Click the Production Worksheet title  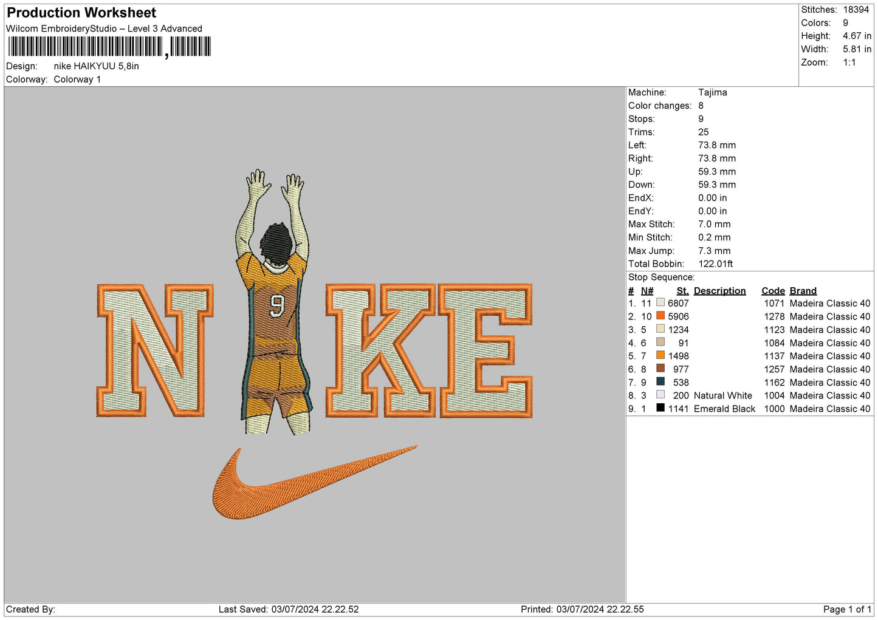coord(81,13)
